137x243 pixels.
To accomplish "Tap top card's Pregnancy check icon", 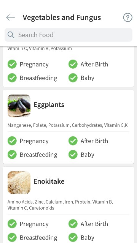I will tap(12, 64).
